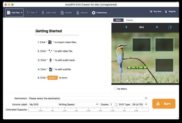Image resolution: width=182 pixels, height=123 pixels.
Task: Click the Edit magic wand icon
Action: tap(28, 12)
